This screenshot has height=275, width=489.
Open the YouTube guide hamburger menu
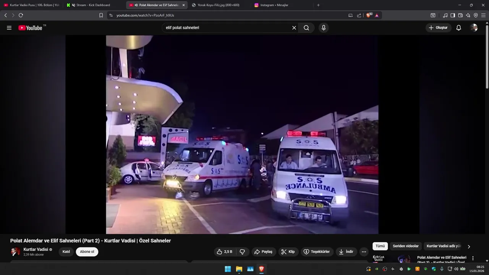9,28
